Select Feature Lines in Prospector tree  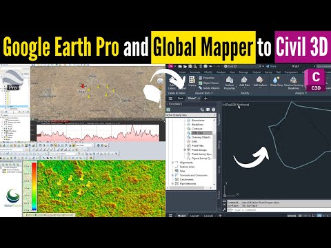(187, 167)
